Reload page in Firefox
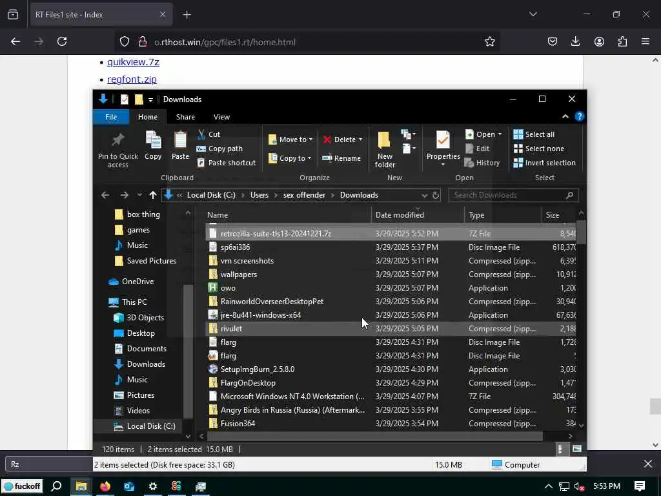Image resolution: width=661 pixels, height=496 pixels. coord(62,41)
